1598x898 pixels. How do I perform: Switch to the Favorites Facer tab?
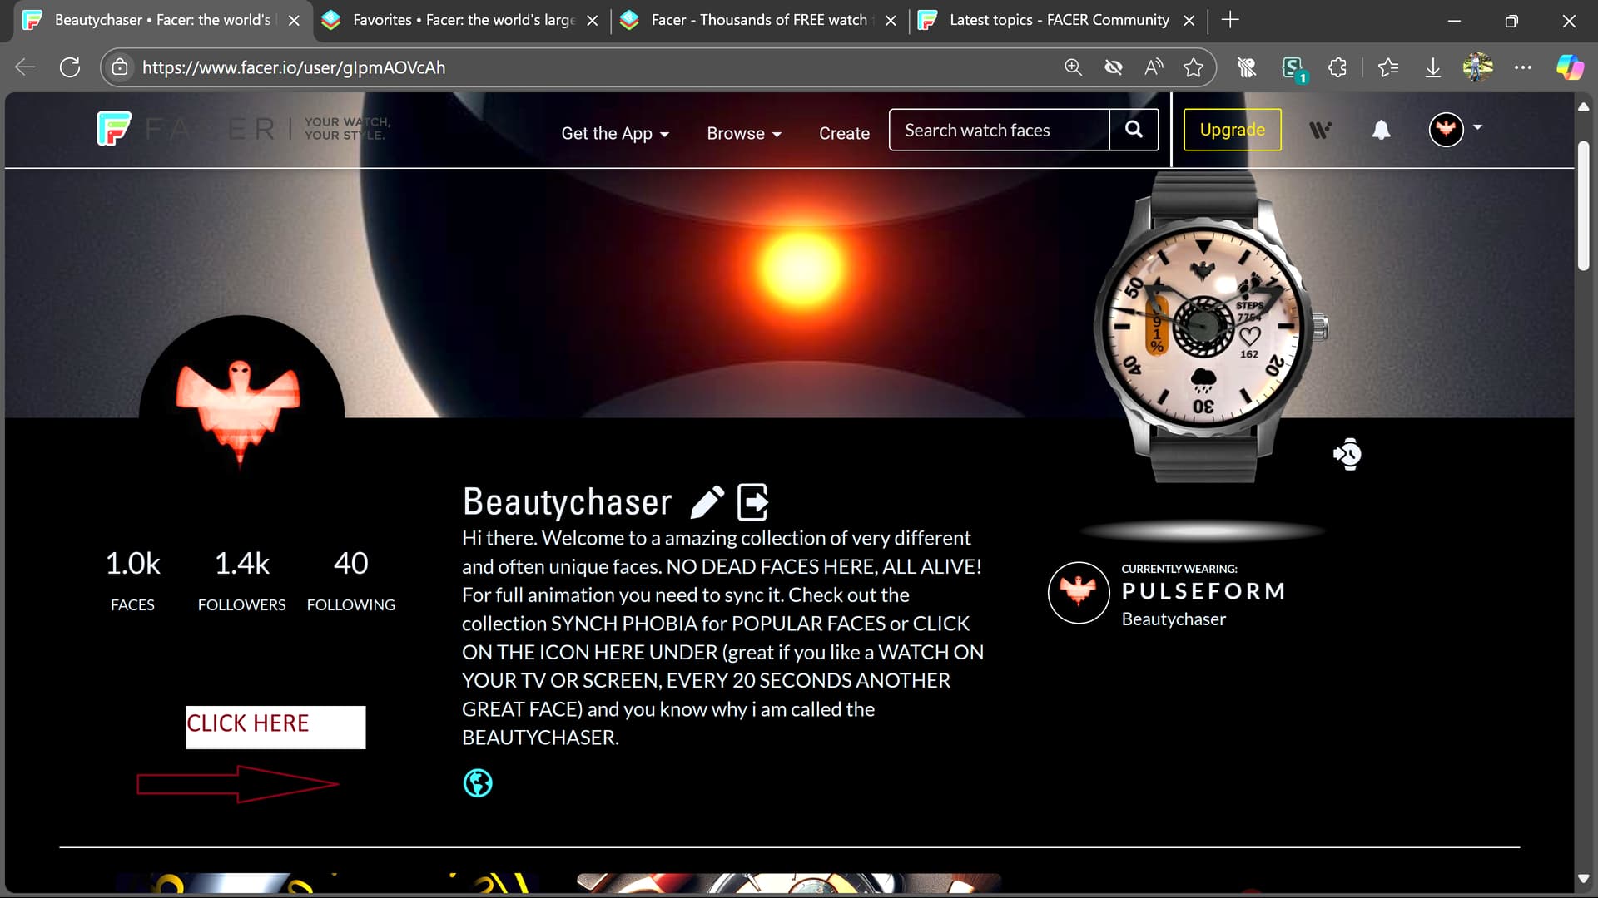coord(463,20)
